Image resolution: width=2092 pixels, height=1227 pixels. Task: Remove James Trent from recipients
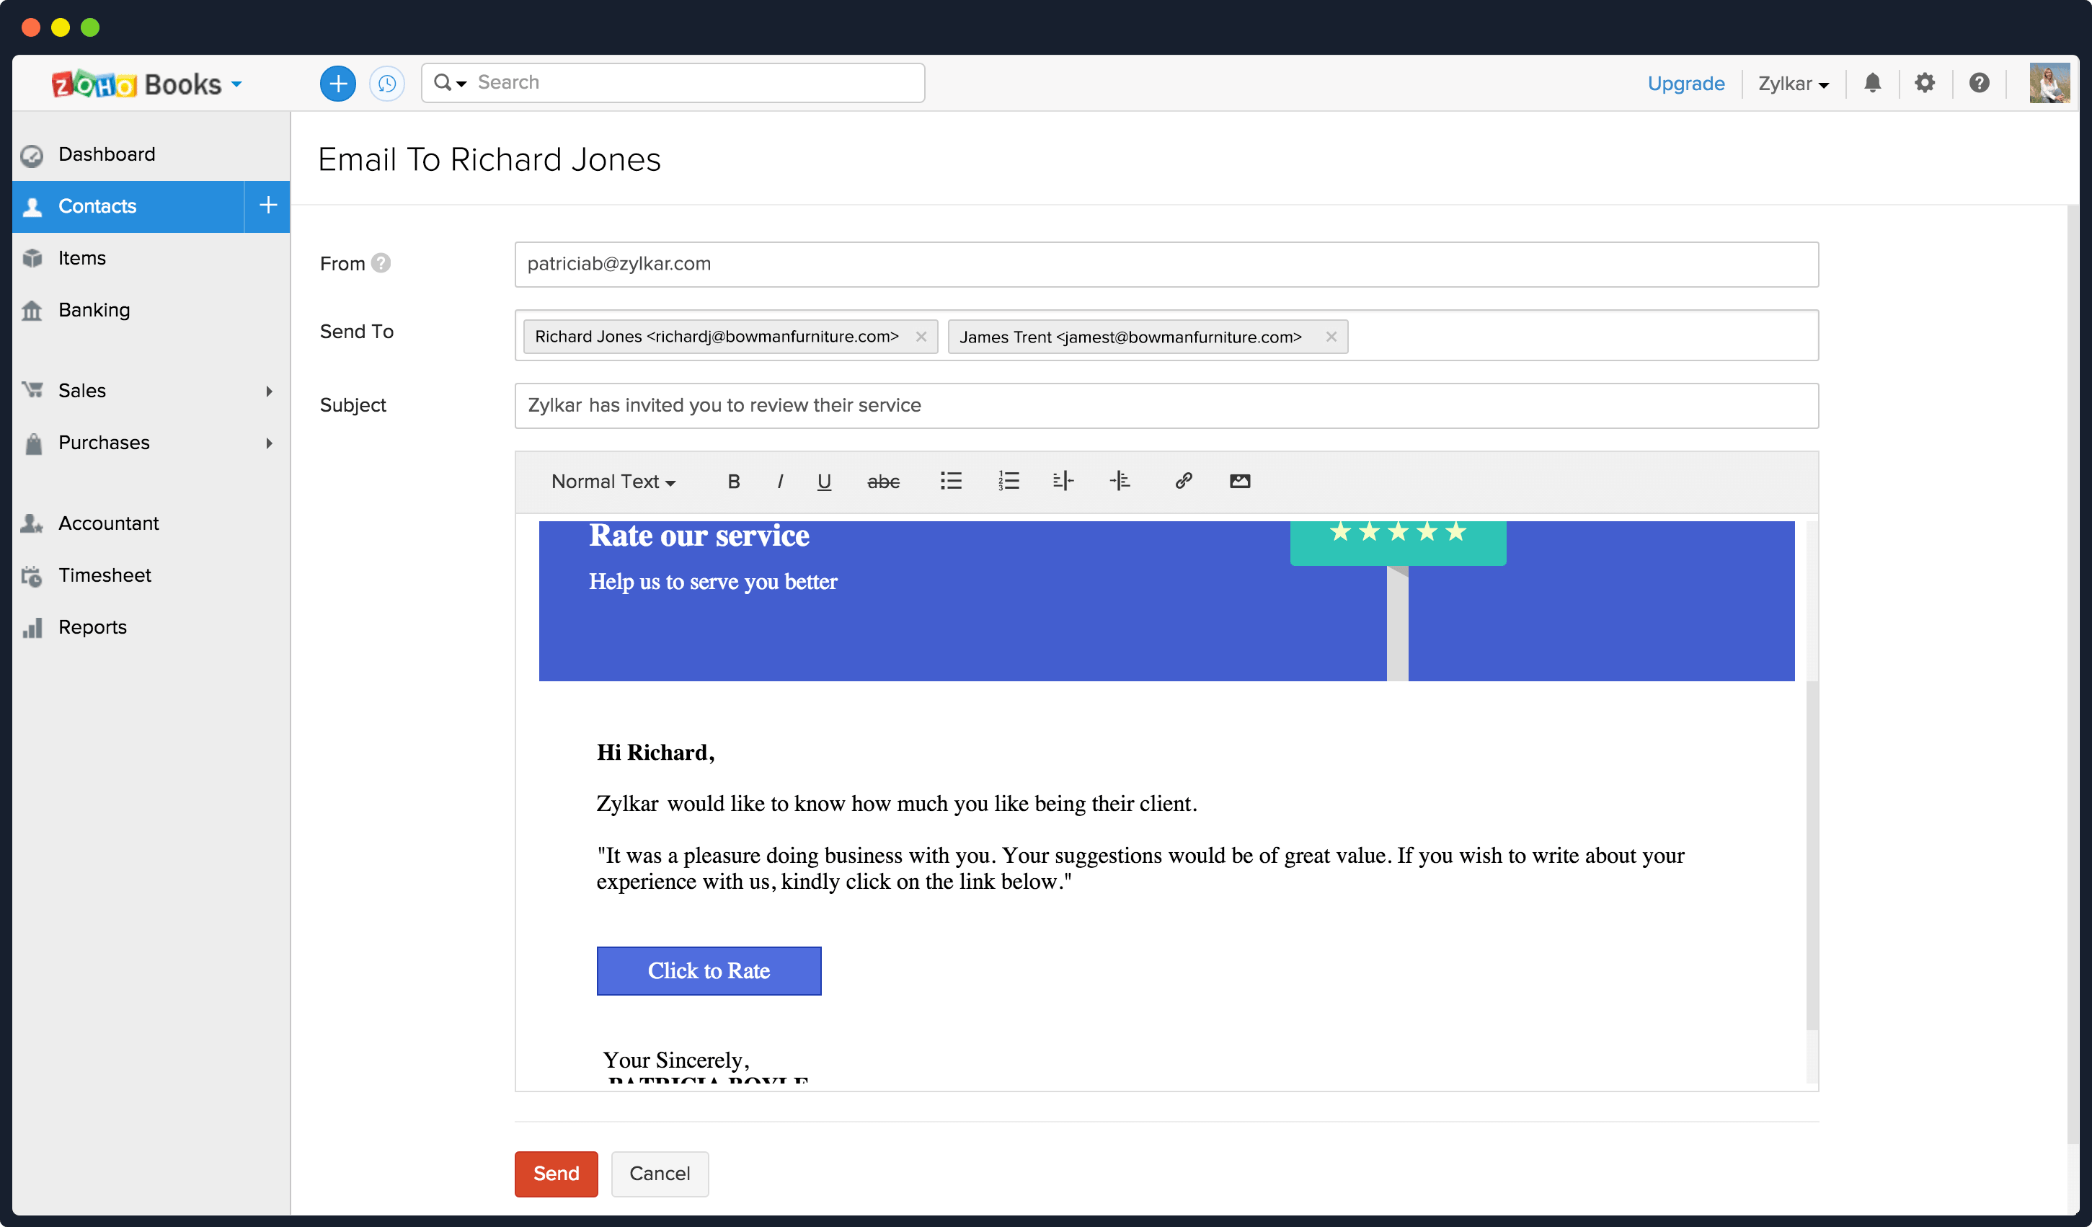pyautogui.click(x=1331, y=336)
